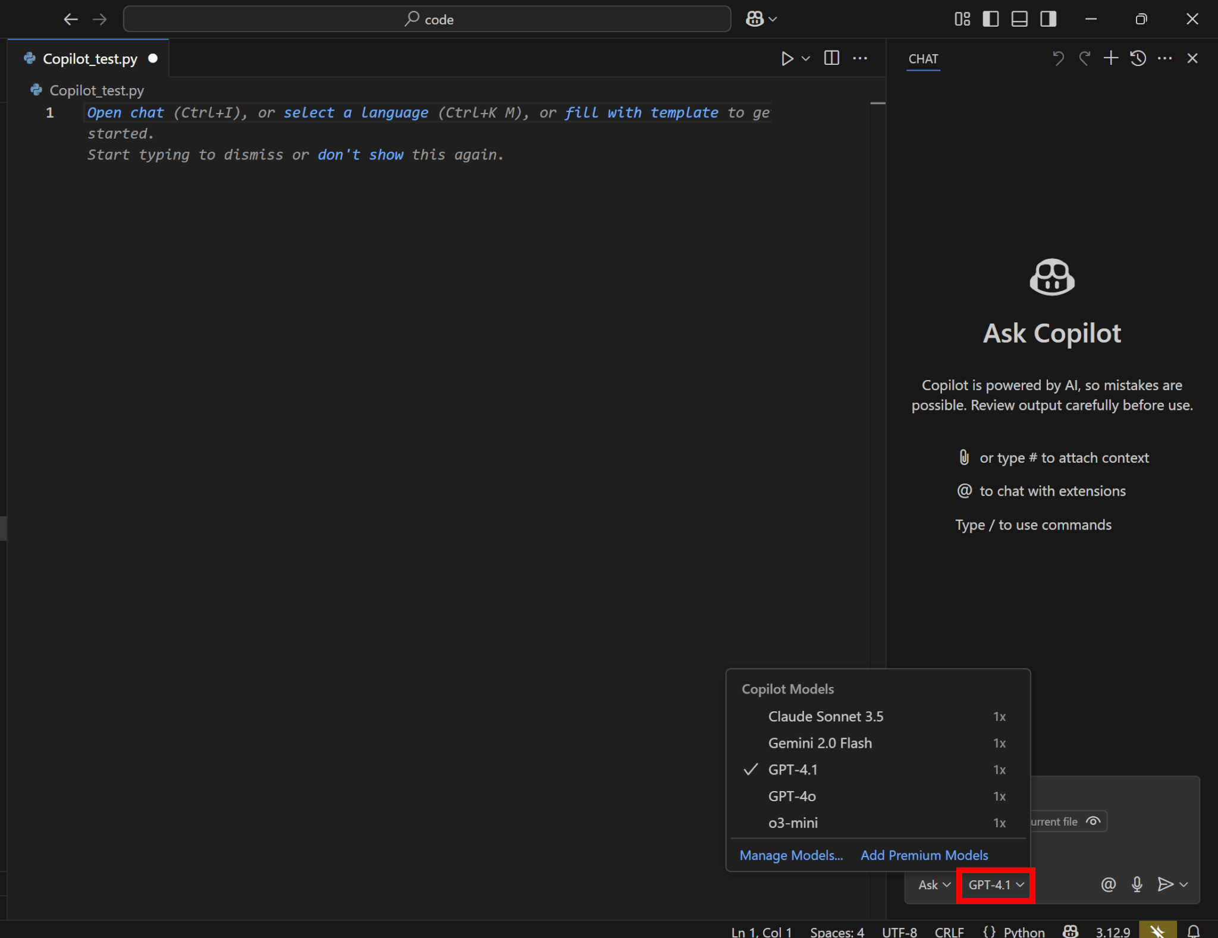
Task: Click Ln 1, Col 1 status item
Action: point(761,932)
